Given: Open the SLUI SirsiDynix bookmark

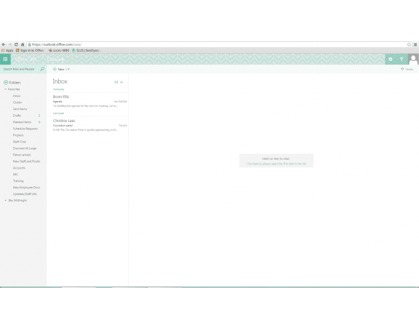Looking at the screenshot, I should (x=86, y=50).
